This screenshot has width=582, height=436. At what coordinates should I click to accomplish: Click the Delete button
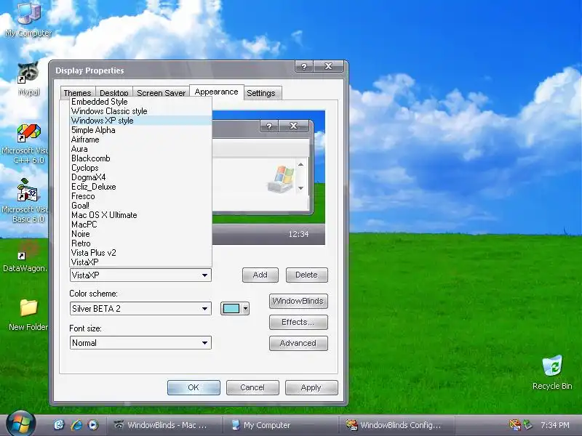click(x=306, y=275)
